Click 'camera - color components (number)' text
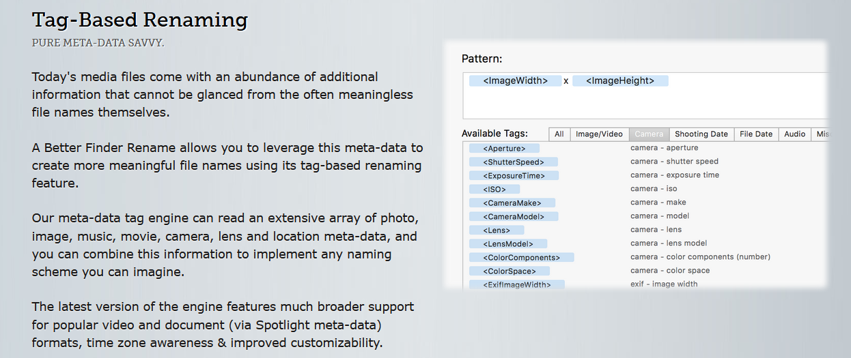Viewport: 851px width, 358px height. tap(700, 257)
